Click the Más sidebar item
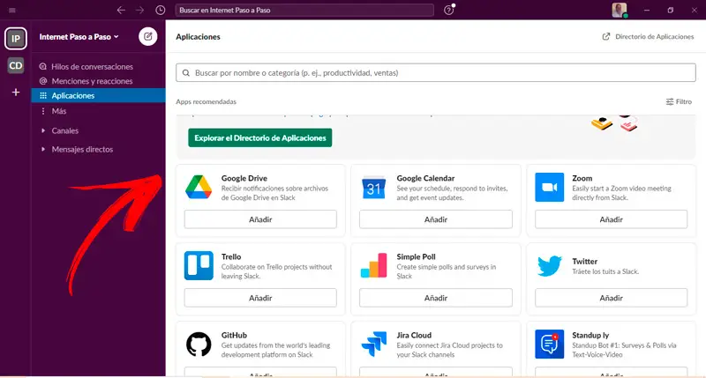The width and height of the screenshot is (706, 378). pyautogui.click(x=59, y=111)
